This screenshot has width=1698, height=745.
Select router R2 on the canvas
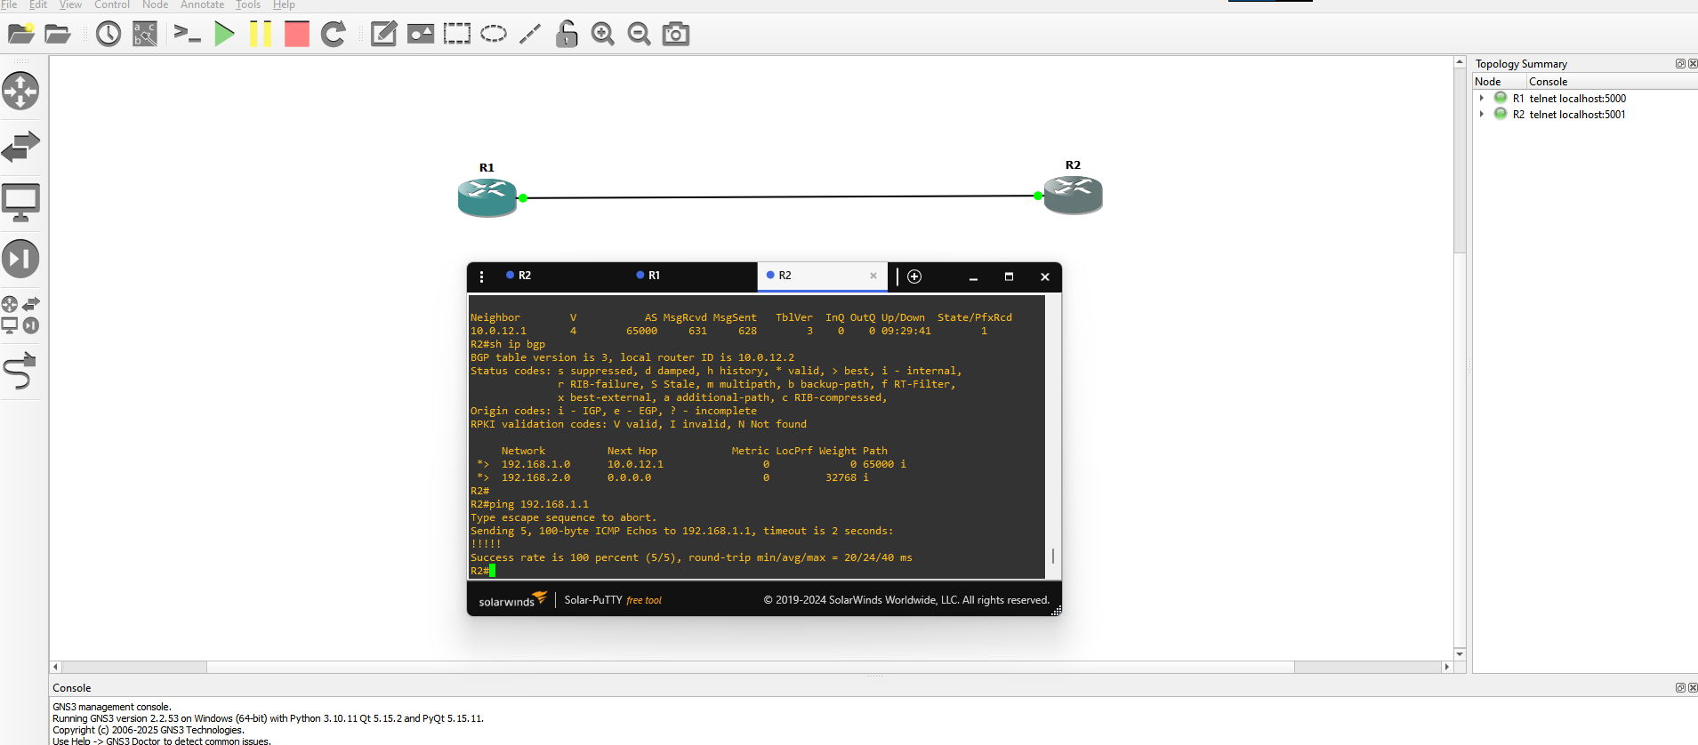pyautogui.click(x=1073, y=195)
